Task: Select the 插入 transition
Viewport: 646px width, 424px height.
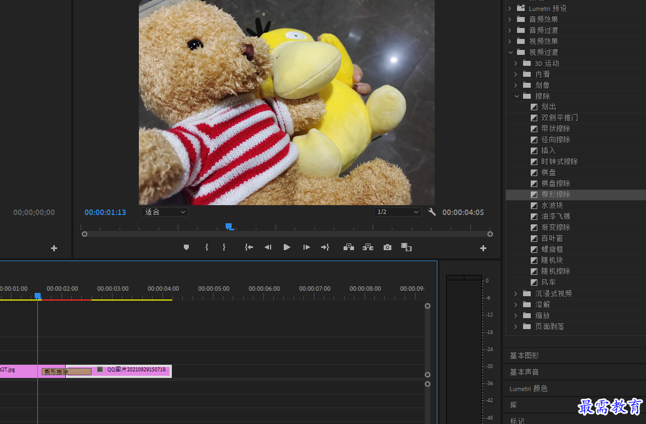Action: 548,151
